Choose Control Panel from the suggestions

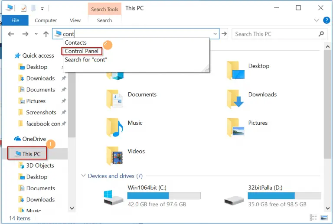[x=82, y=51]
